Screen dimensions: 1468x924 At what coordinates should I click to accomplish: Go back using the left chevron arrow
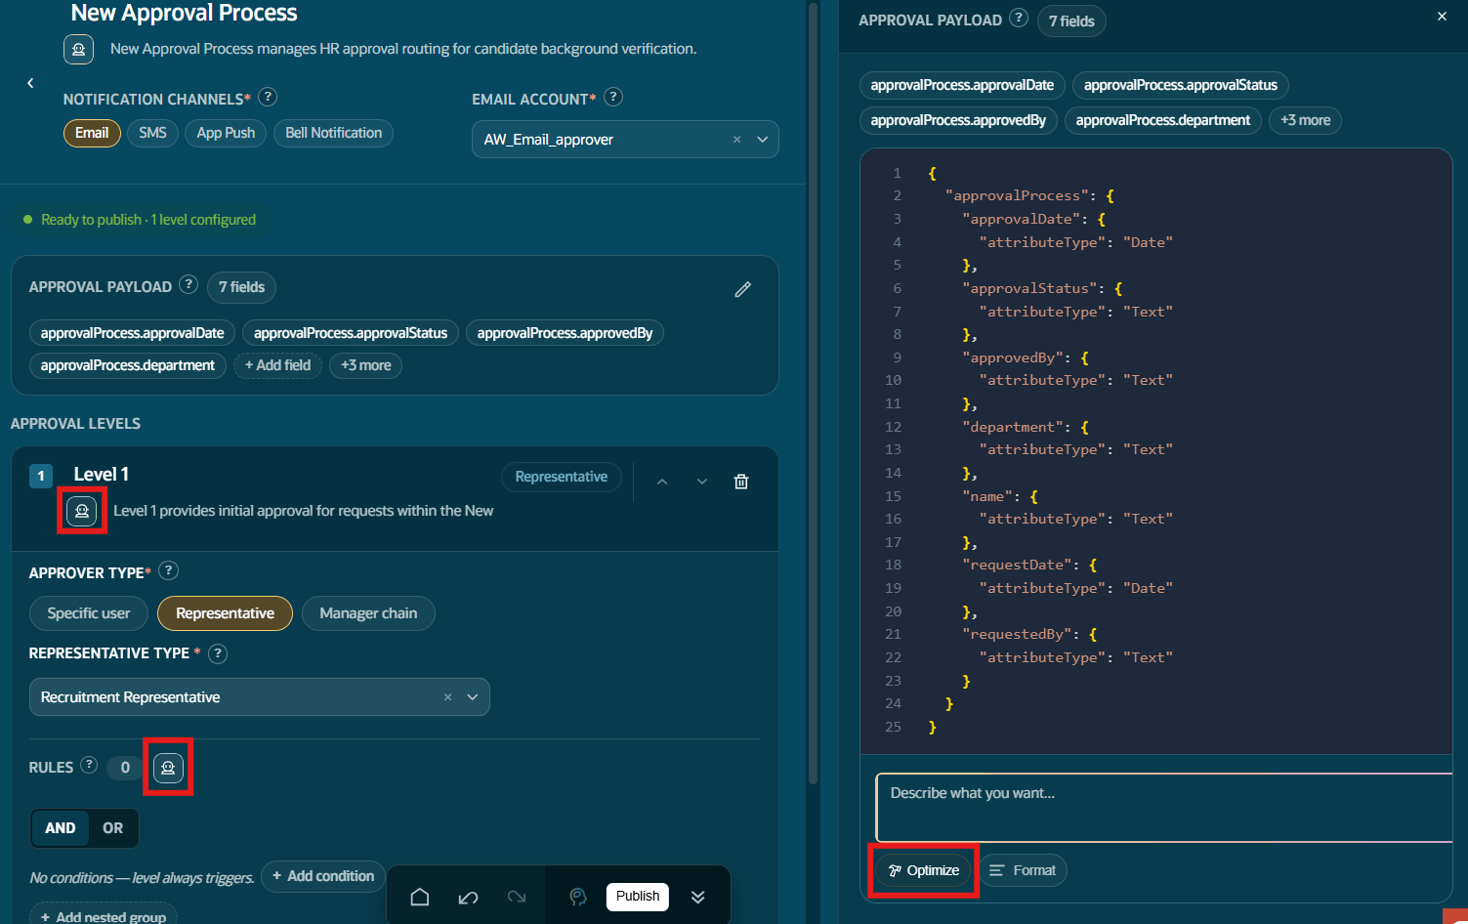pyautogui.click(x=30, y=83)
